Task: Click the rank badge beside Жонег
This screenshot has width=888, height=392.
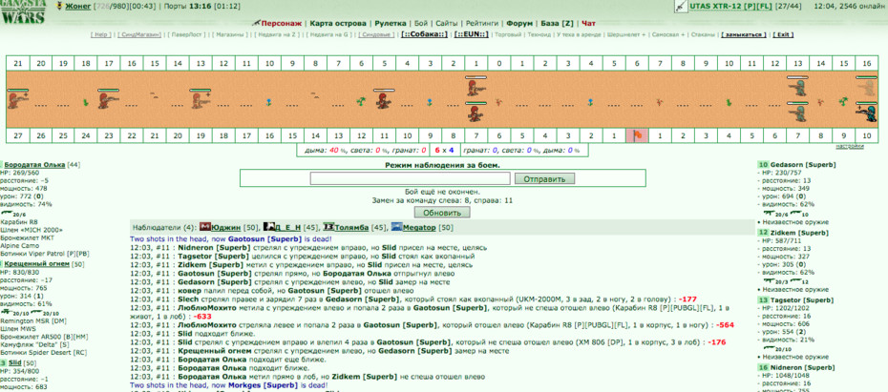Action: point(59,7)
